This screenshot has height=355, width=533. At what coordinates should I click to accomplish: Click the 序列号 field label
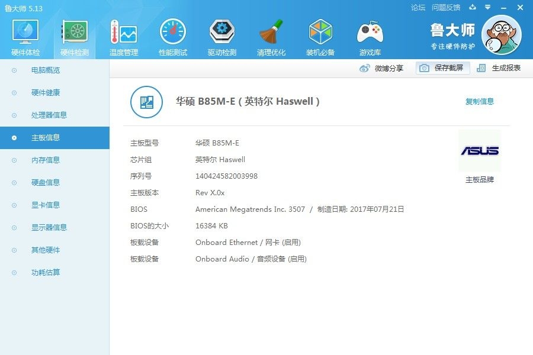click(x=141, y=176)
